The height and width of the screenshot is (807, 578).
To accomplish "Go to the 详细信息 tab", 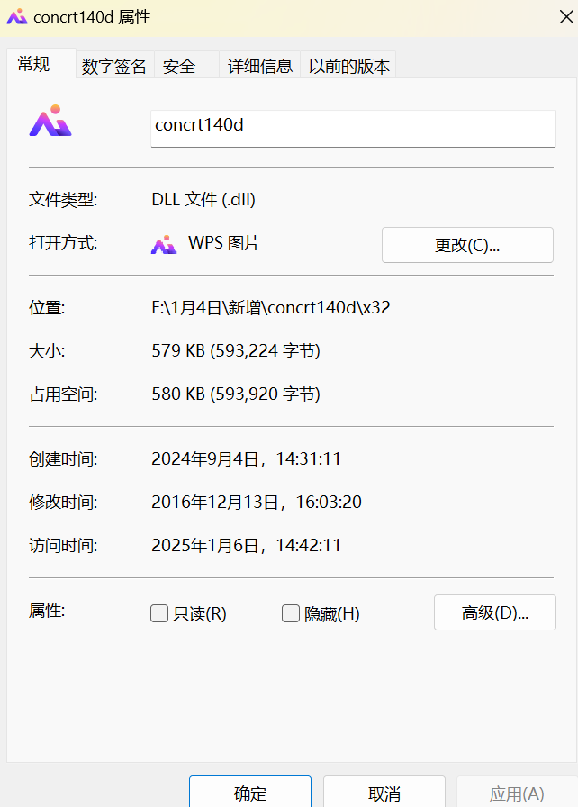I will (x=259, y=66).
